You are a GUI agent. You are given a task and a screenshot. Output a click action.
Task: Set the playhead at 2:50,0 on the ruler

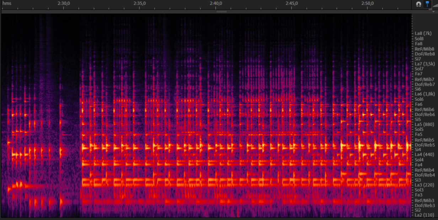(367, 4)
